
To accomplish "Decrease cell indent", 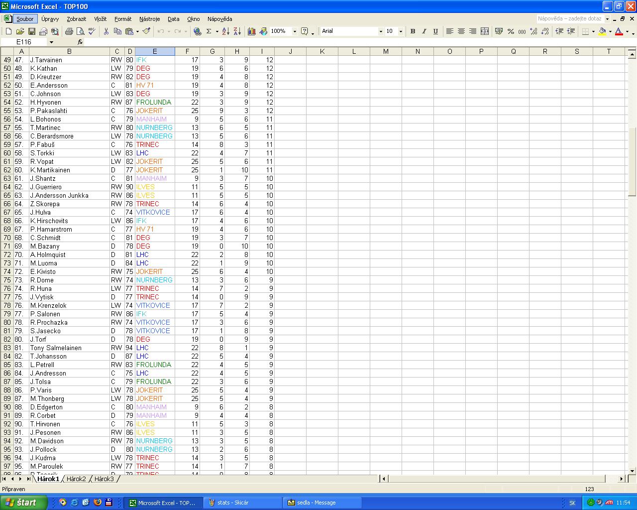I will (559, 31).
